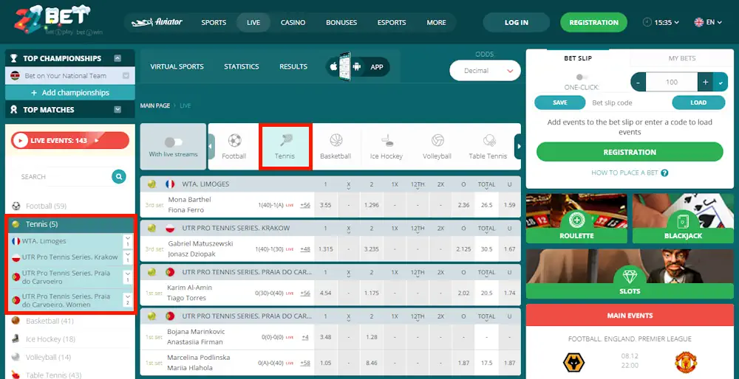This screenshot has height=379, width=739.
Task: Expand more markets +56 for Barthel match
Action: tap(305, 205)
